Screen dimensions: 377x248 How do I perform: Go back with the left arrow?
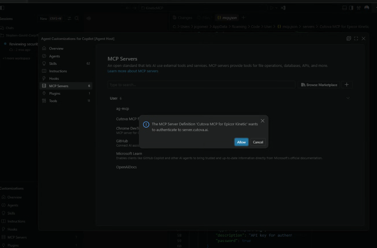coord(127,8)
